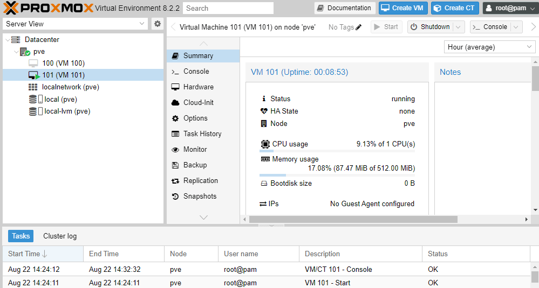Click the CPU usage chip icon

pos(265,144)
